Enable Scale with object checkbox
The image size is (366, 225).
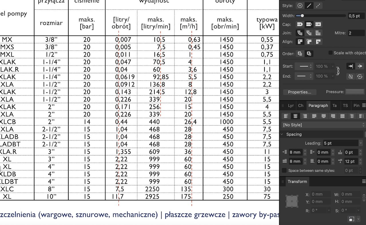click(331, 53)
